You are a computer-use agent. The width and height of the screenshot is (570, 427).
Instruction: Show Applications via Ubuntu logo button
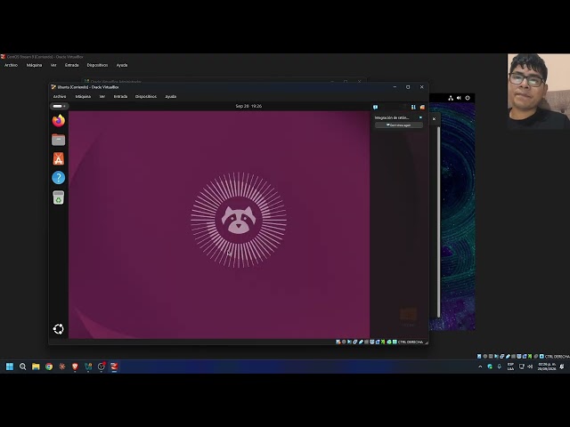click(59, 329)
